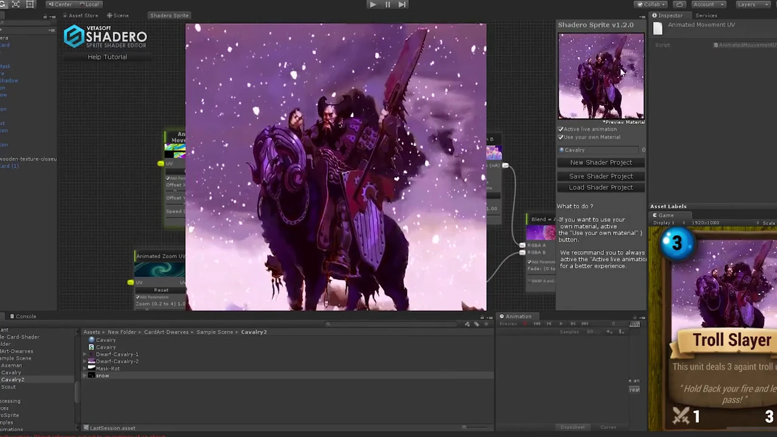Select the Dwarf-Cavalry-1 texture thumbnail
Screen dimensions: 777x437
(x=92, y=354)
